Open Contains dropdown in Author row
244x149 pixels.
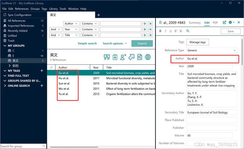pos(90,24)
